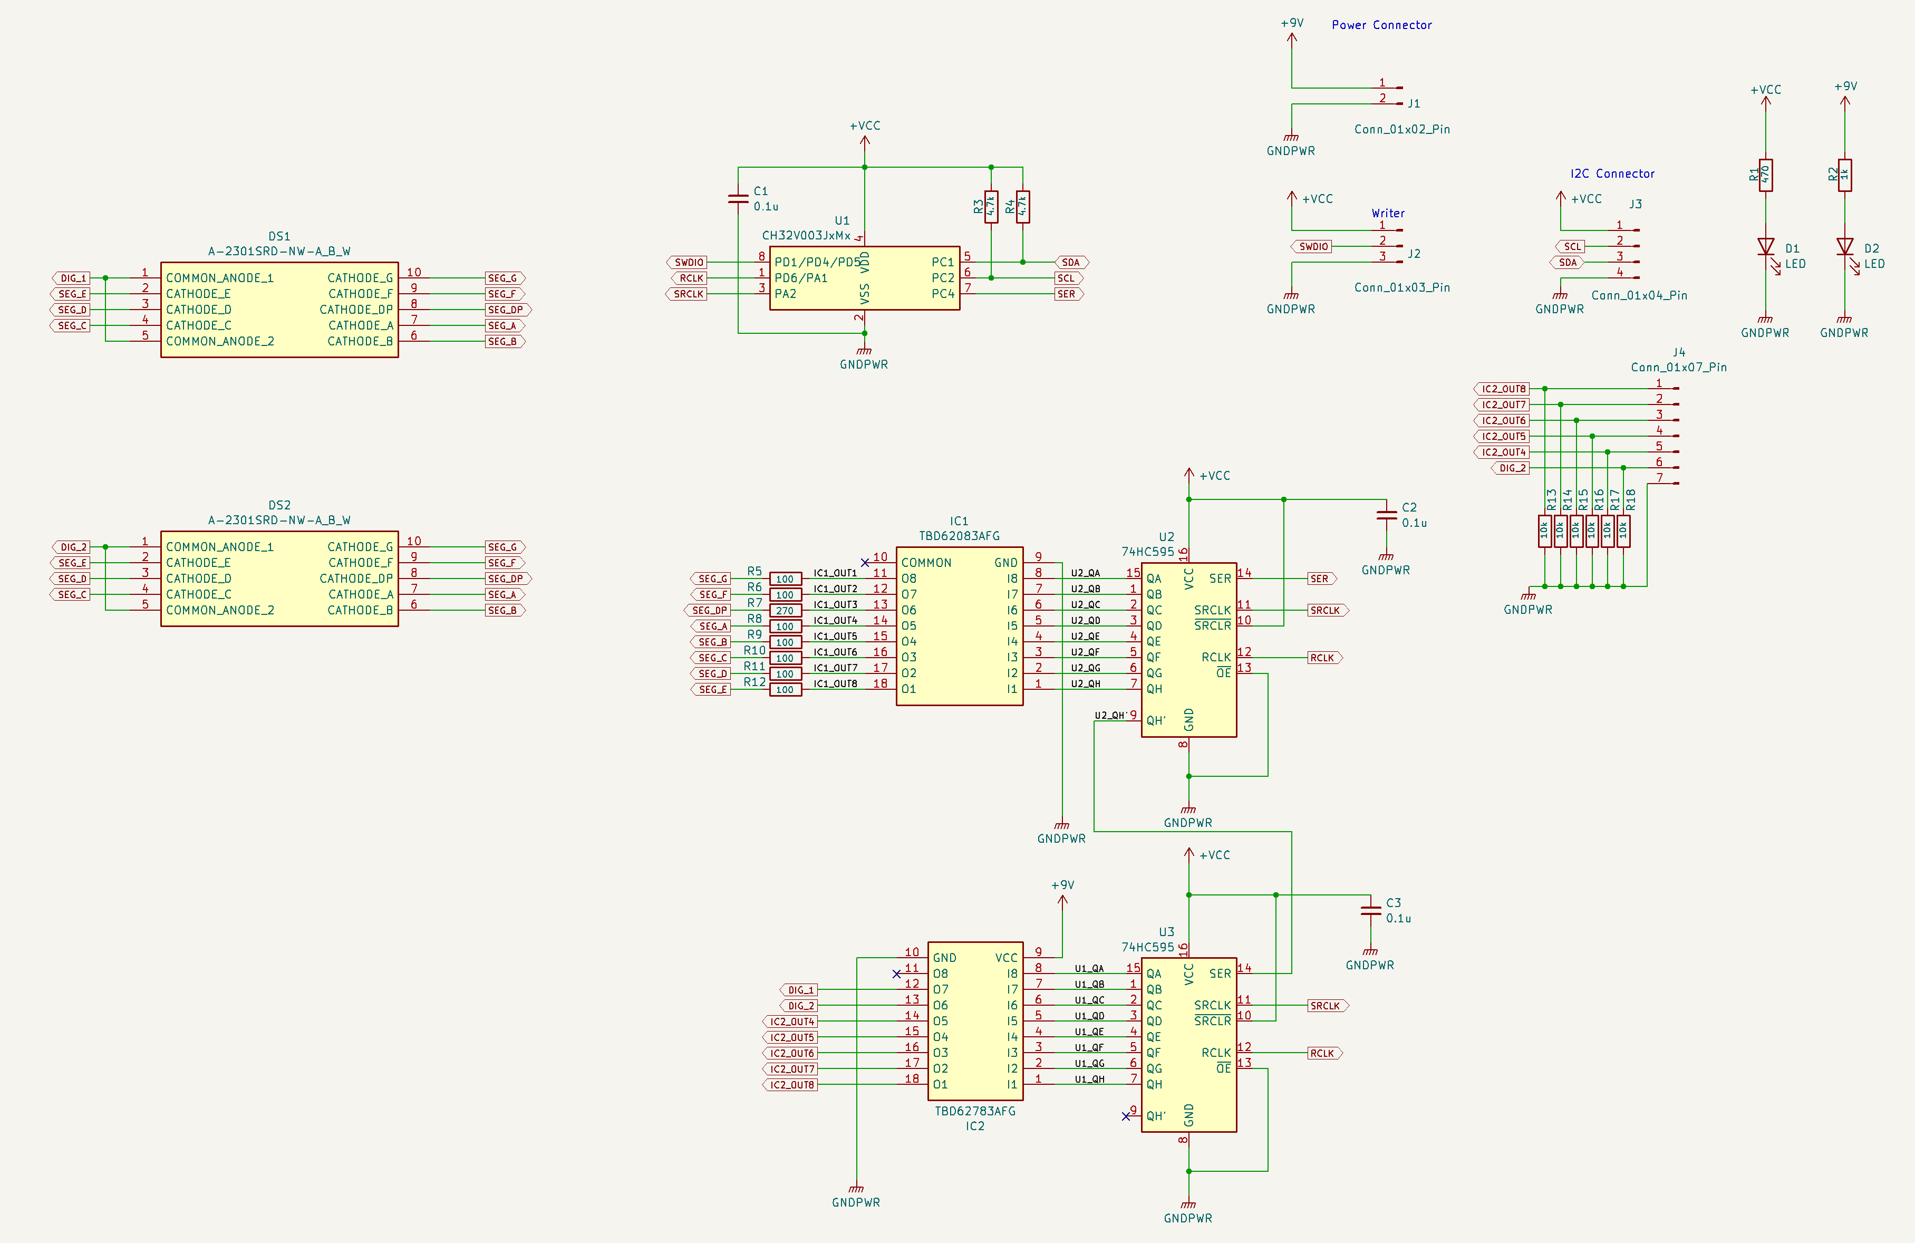Click the D1 LED diode symbol
This screenshot has height=1243, width=1915.
[x=1765, y=247]
